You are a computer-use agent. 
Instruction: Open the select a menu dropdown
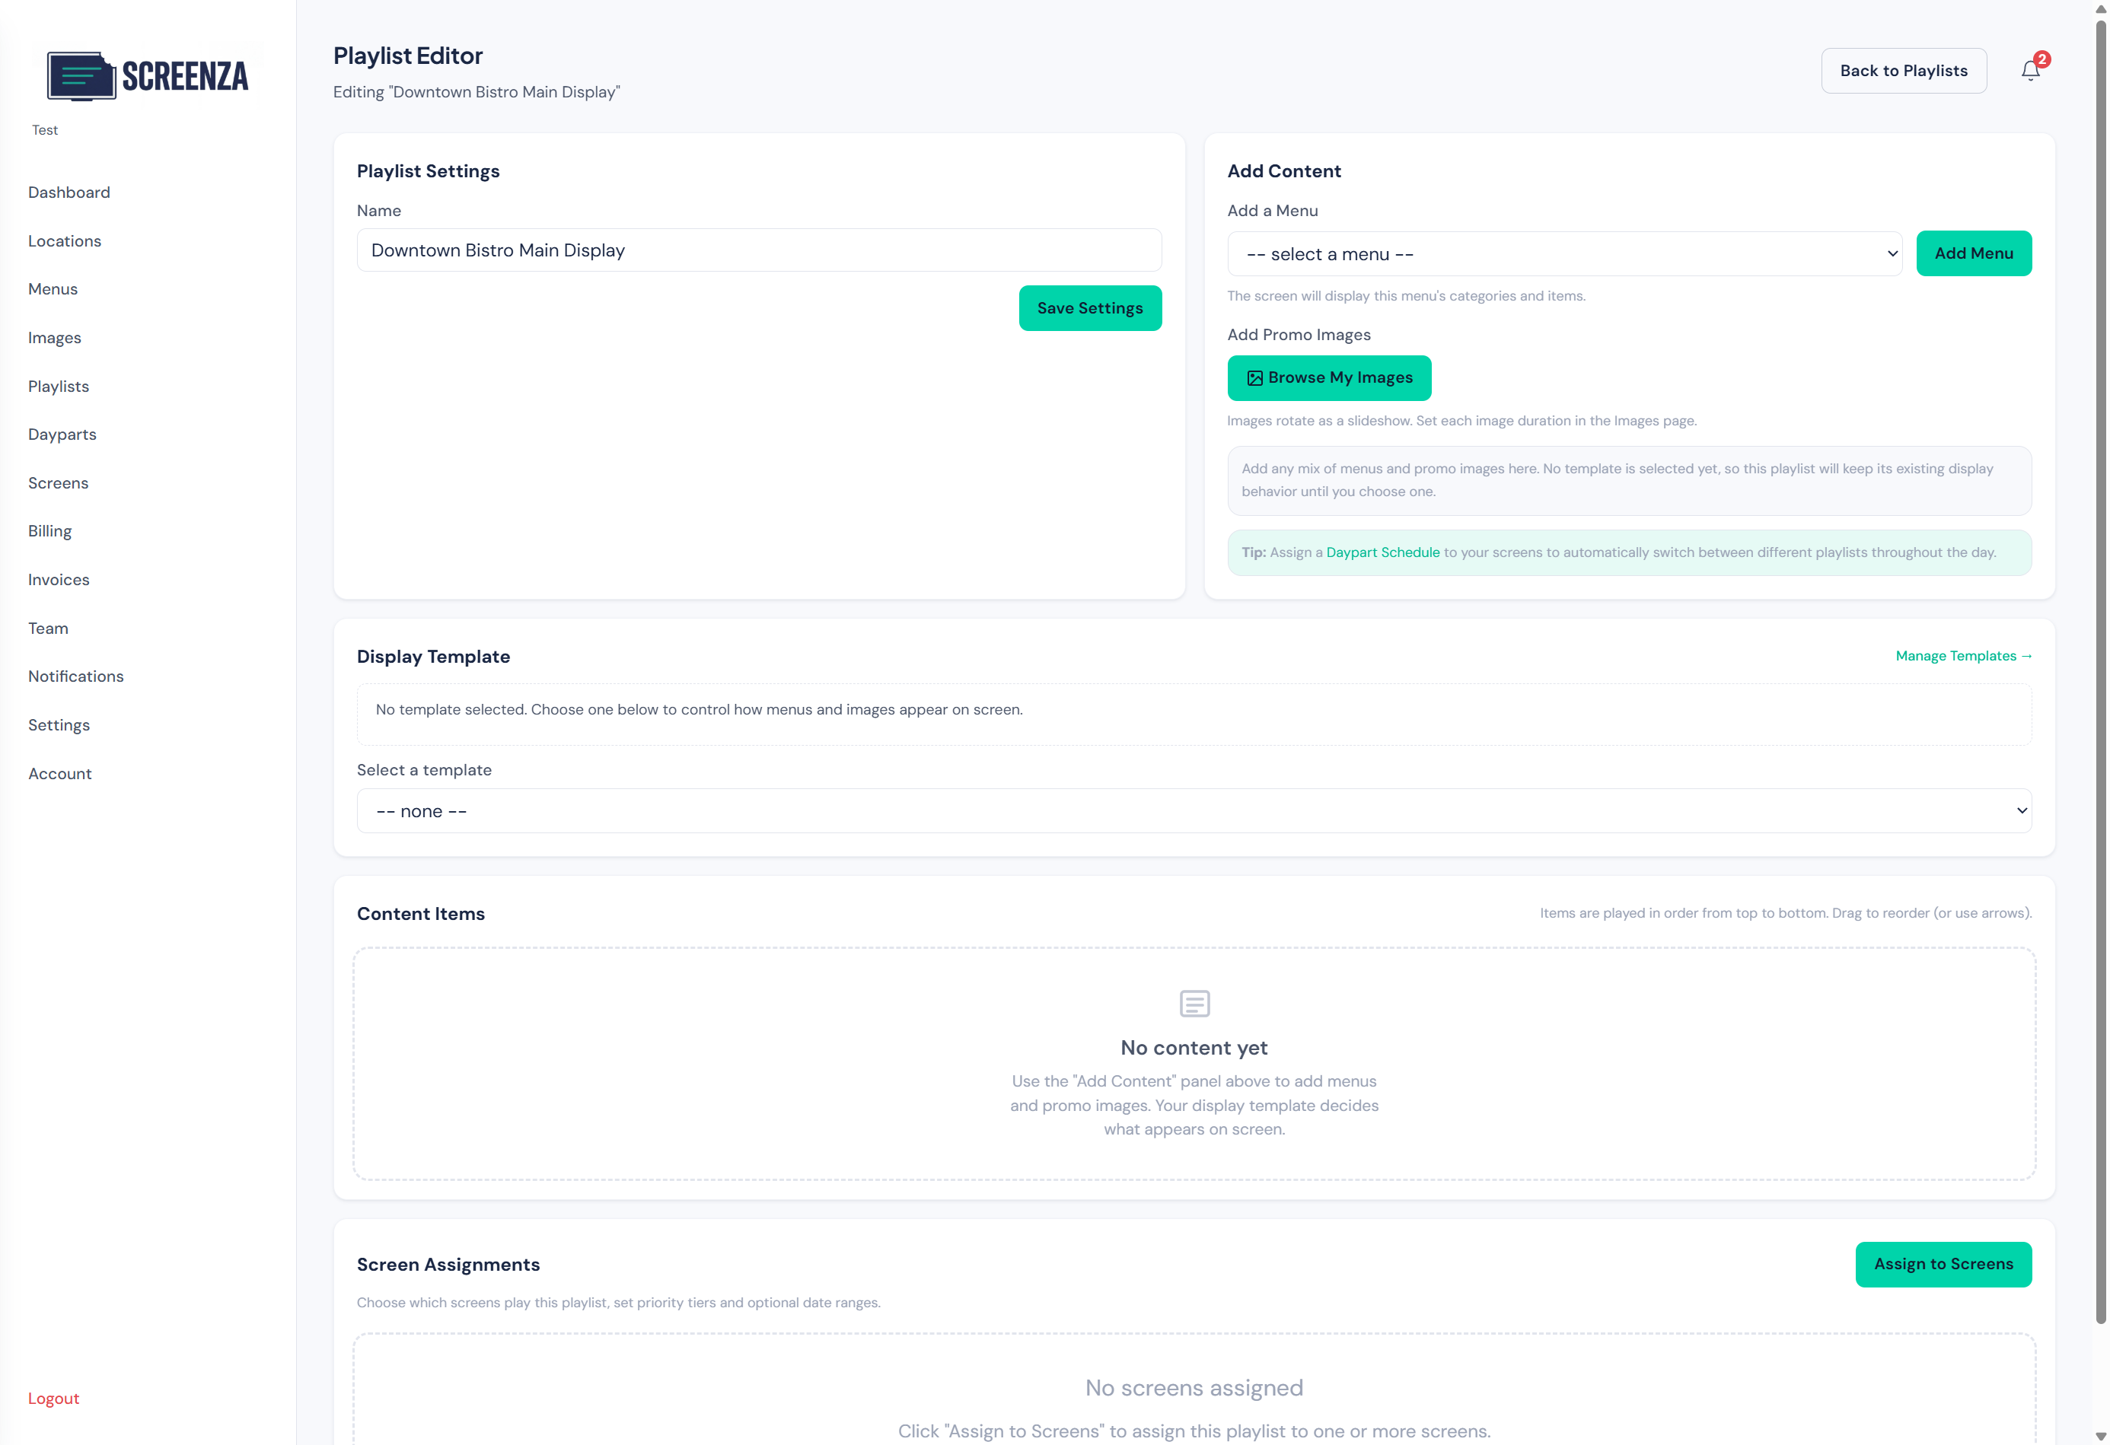pyautogui.click(x=1563, y=254)
